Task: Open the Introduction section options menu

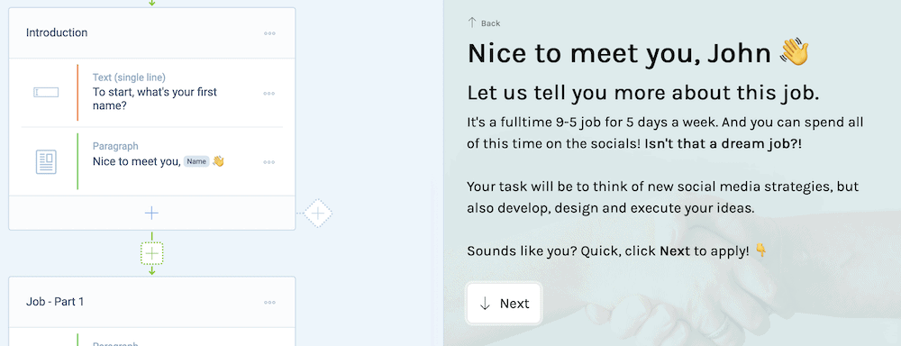Action: [x=269, y=33]
